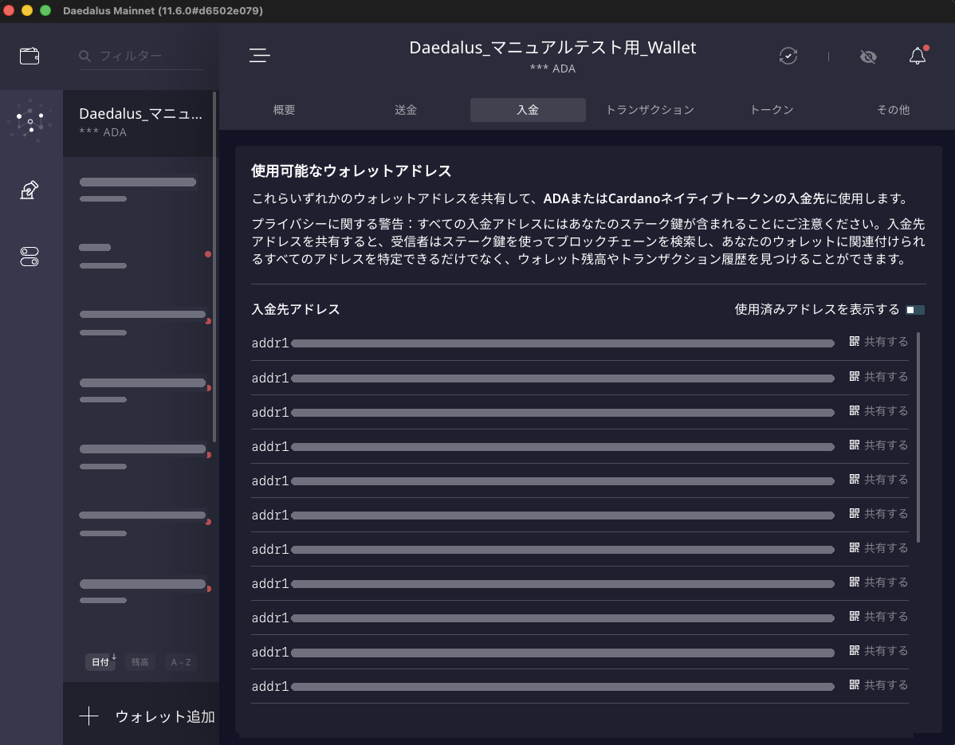This screenshot has width=955, height=745.
Task: Open the トークン tab
Action: point(772,110)
